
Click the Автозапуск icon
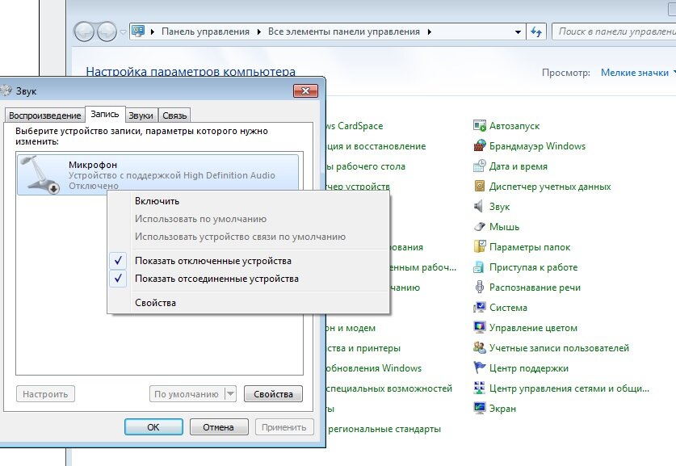pyautogui.click(x=480, y=126)
